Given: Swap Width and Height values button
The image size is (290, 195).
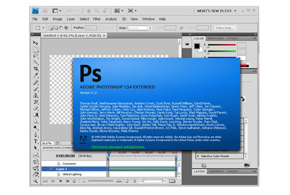Looking at the screenshot, I should tap(181, 28).
